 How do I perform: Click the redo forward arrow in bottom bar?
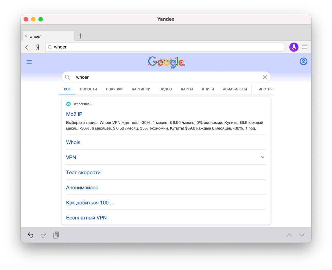[43, 235]
